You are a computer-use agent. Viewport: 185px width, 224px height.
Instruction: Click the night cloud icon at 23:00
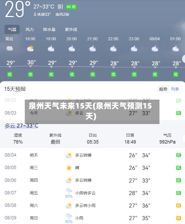[x=134, y=48]
